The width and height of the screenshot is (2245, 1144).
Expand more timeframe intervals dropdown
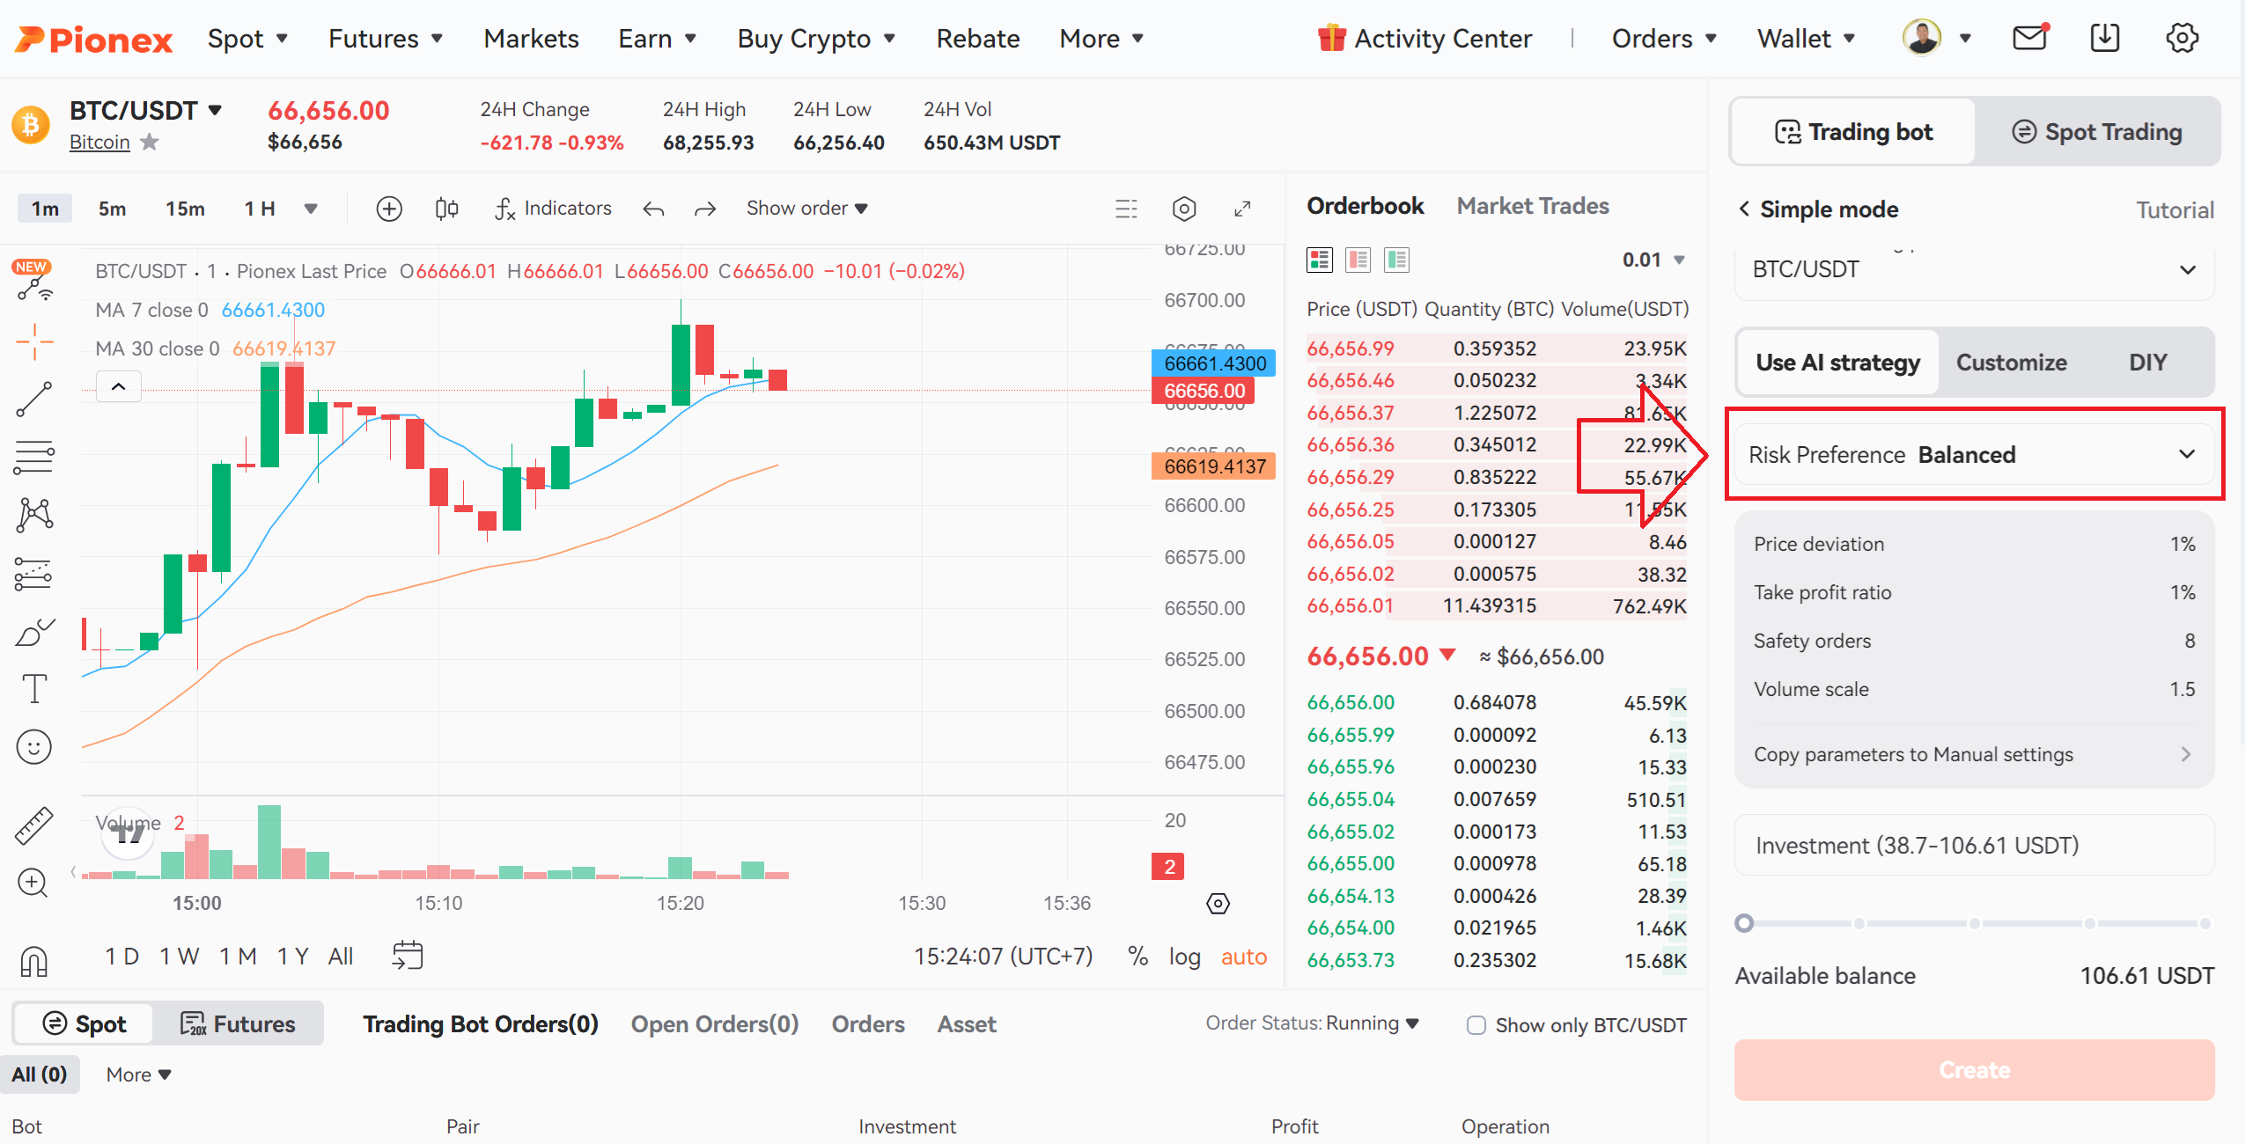pos(311,209)
